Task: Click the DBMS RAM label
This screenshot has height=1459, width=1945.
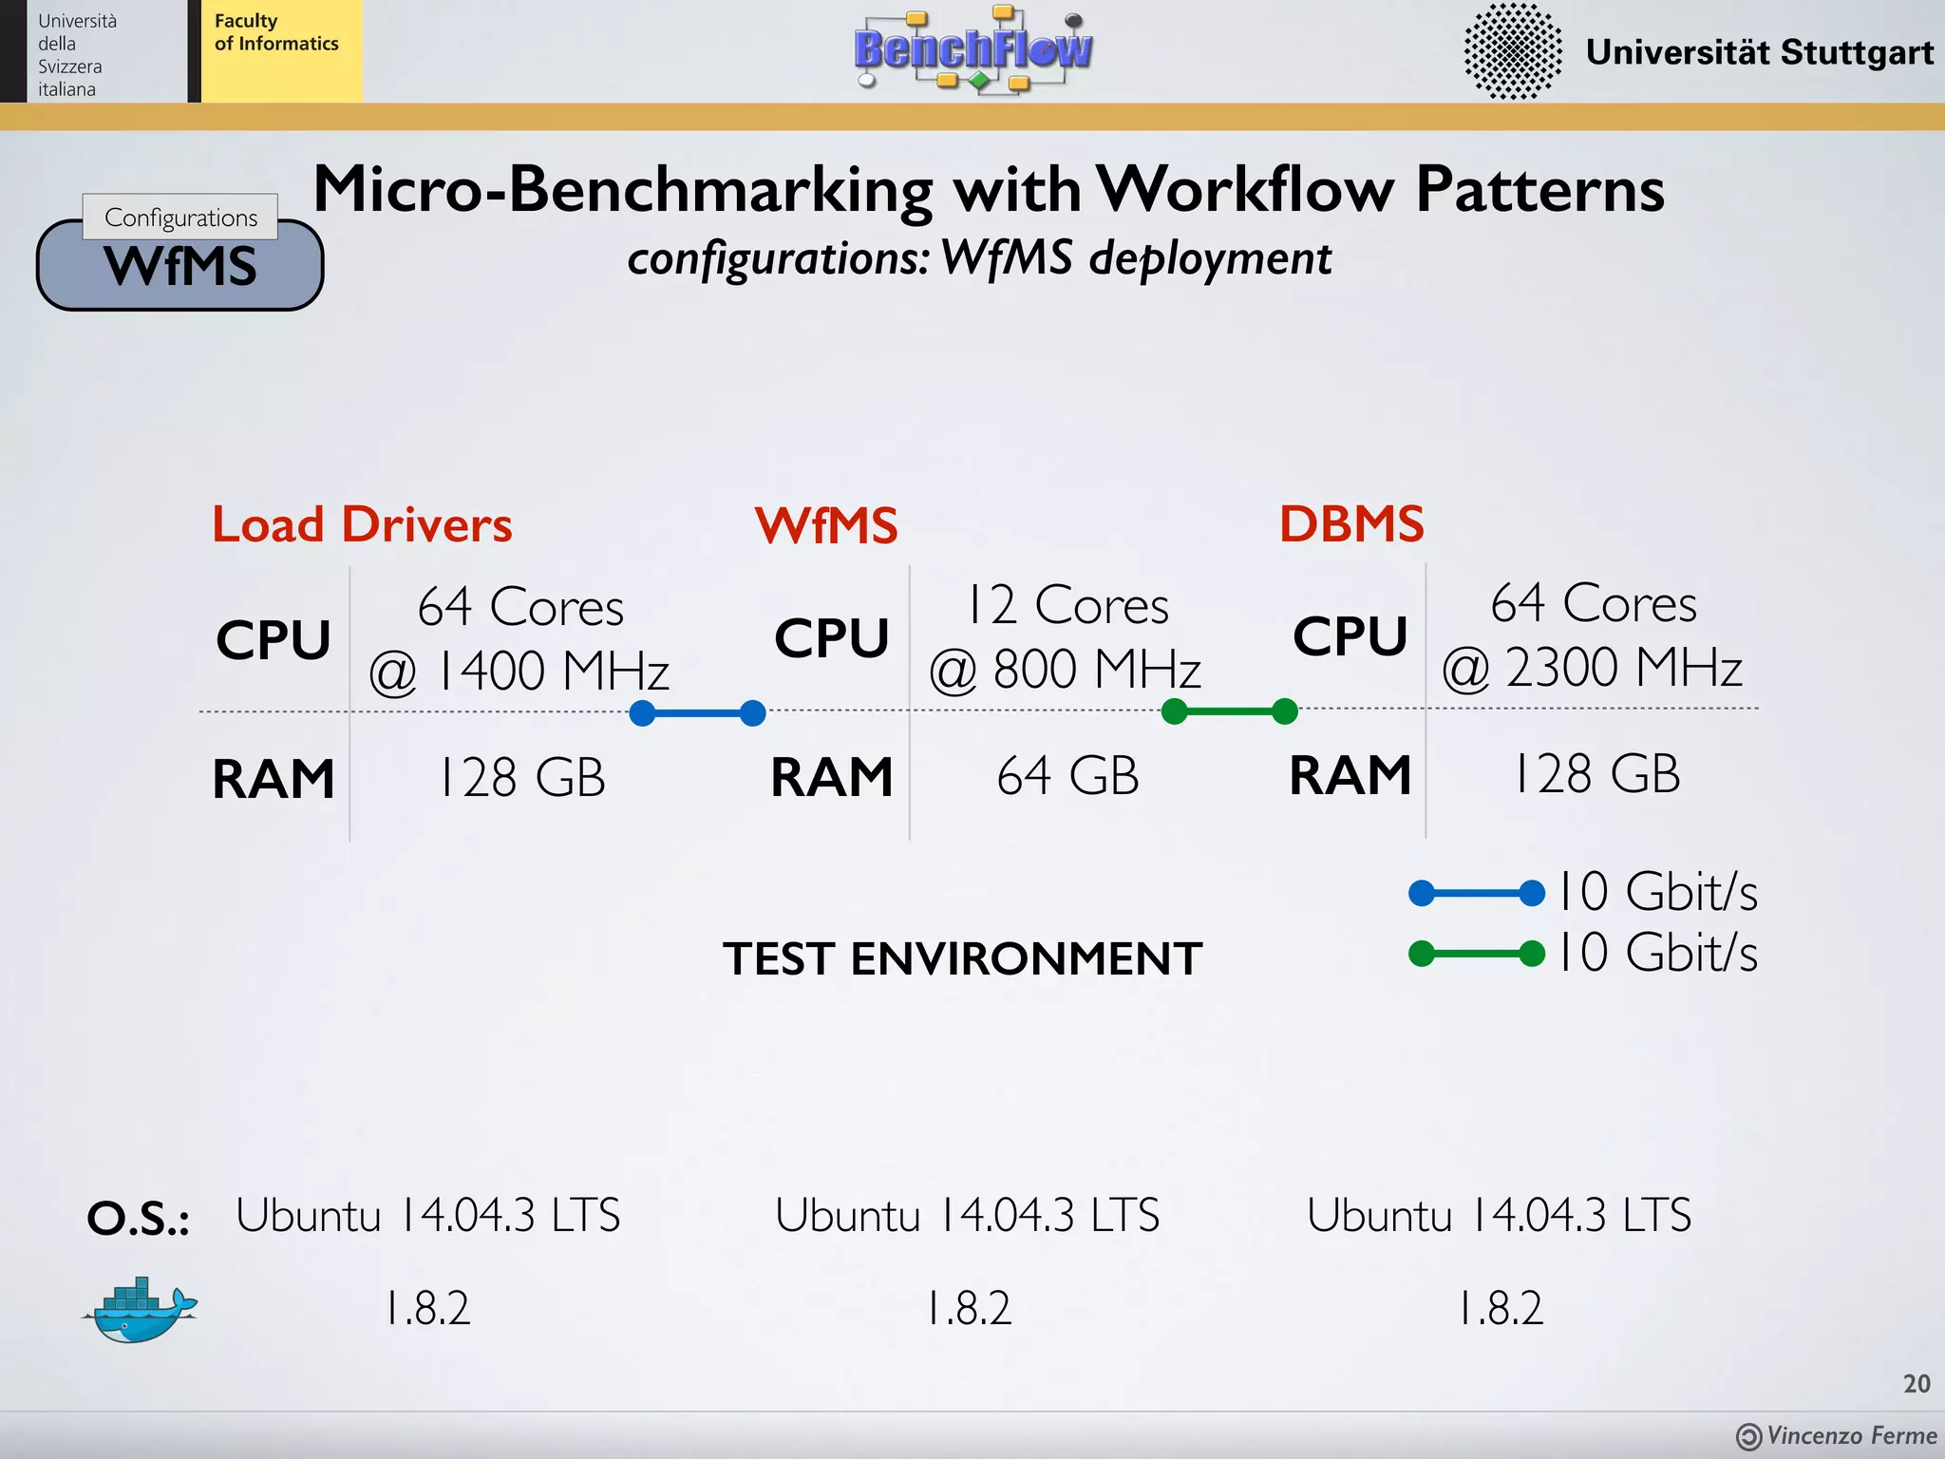Action: [x=1350, y=775]
